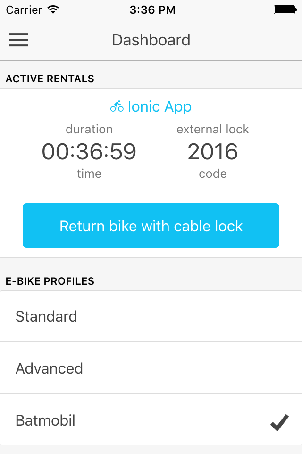Select the Advanced e-bike profile
The width and height of the screenshot is (302, 454).
pyautogui.click(x=151, y=368)
